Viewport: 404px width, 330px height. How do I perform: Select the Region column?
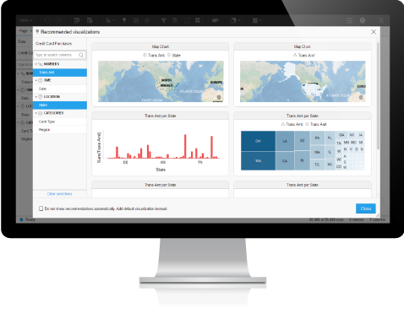pyautogui.click(x=60, y=130)
